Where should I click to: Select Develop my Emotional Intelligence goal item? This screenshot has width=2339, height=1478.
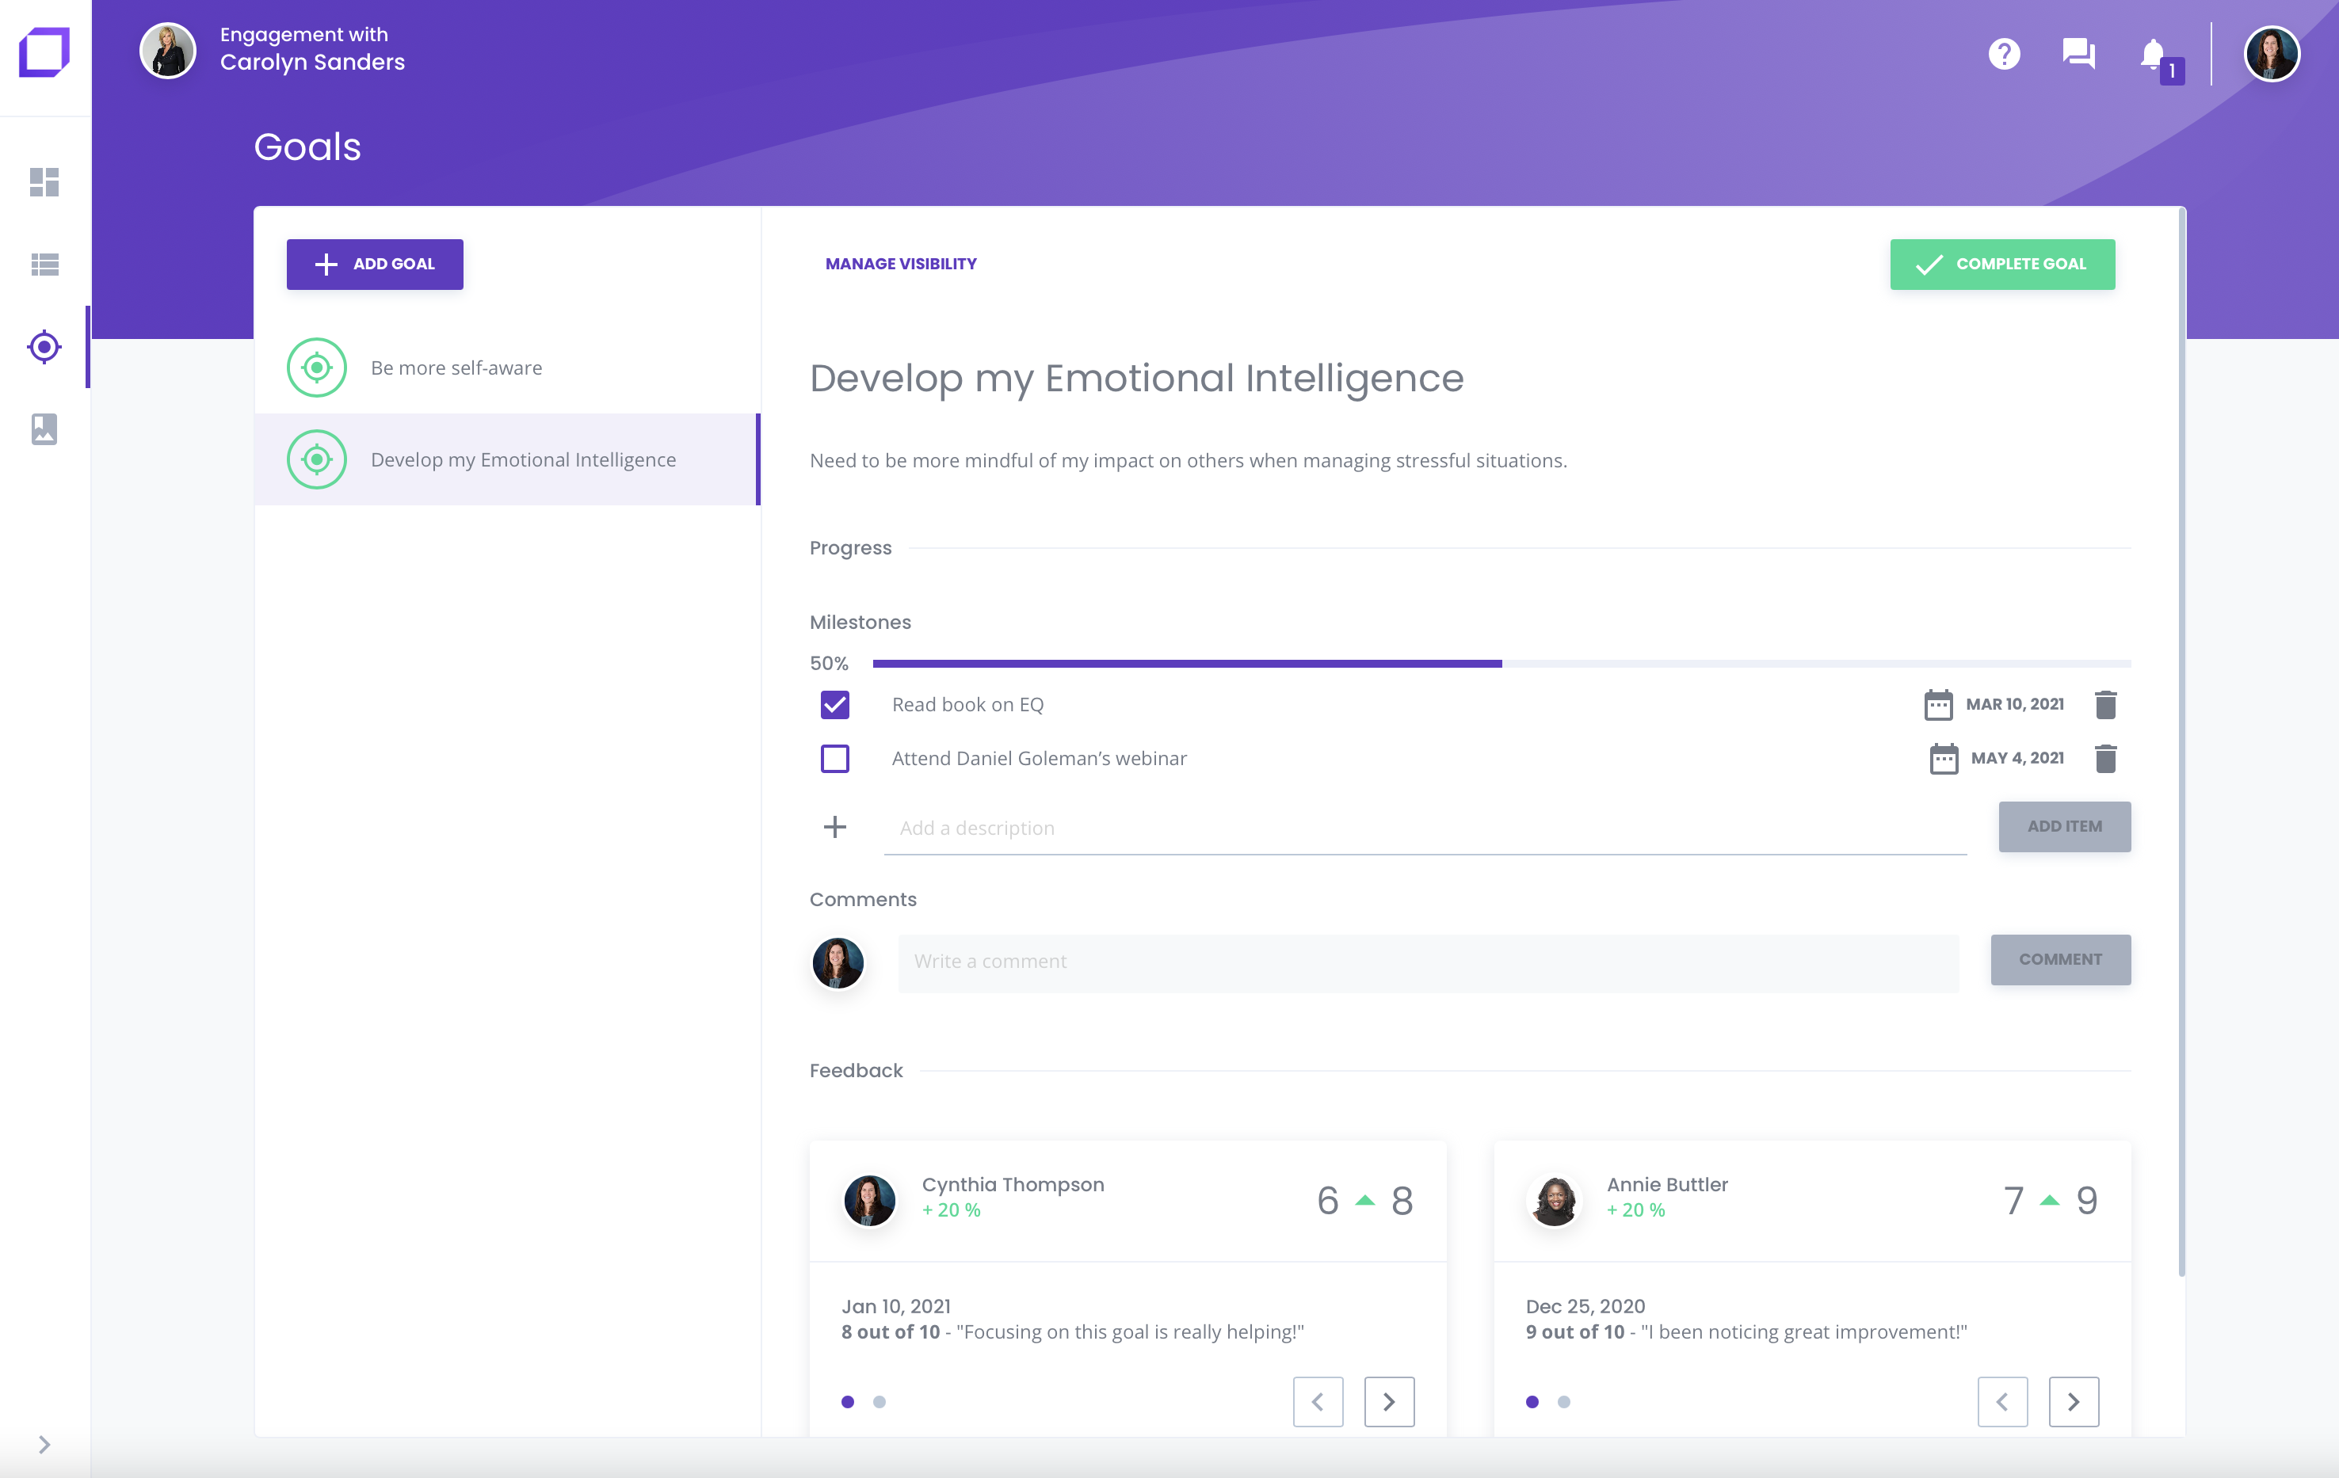point(523,459)
